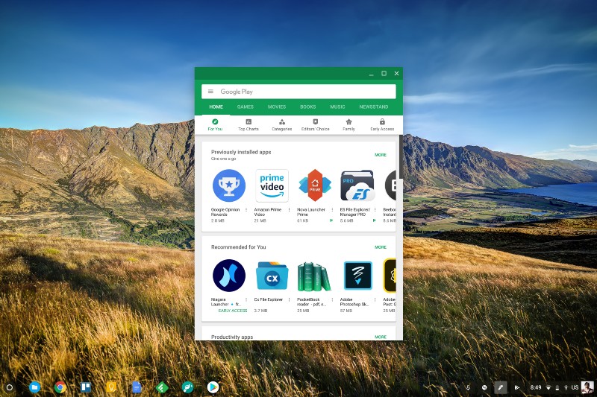The width and height of the screenshot is (597, 397).
Task: Click the user avatar in tray
Action: pyautogui.click(x=587, y=387)
